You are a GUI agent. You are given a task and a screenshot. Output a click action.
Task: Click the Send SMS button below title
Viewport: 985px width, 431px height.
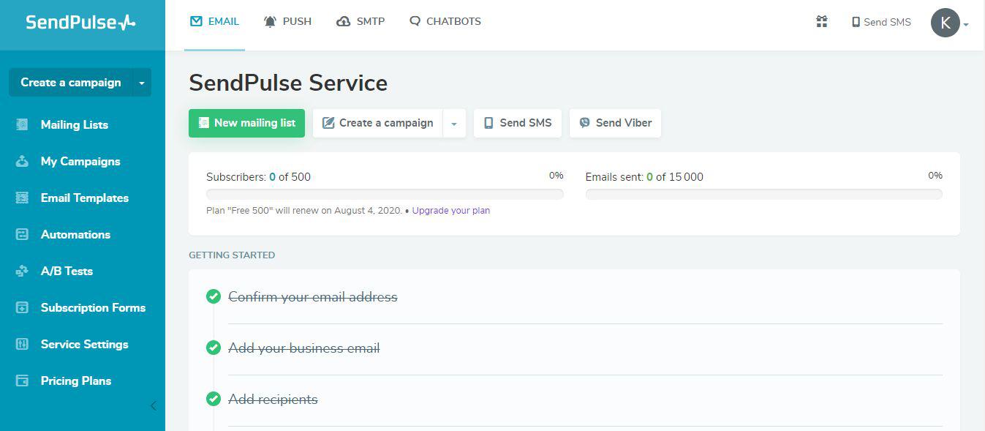pos(518,123)
